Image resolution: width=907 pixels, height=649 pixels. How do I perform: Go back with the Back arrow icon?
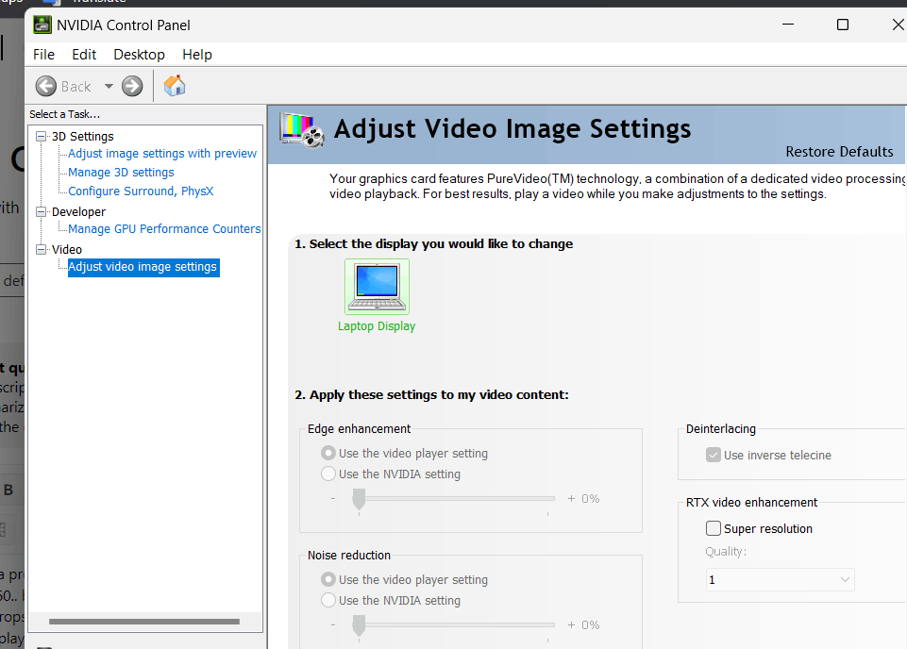click(46, 87)
